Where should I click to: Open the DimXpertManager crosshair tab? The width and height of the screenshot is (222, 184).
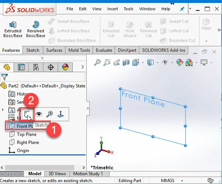pos(51,67)
